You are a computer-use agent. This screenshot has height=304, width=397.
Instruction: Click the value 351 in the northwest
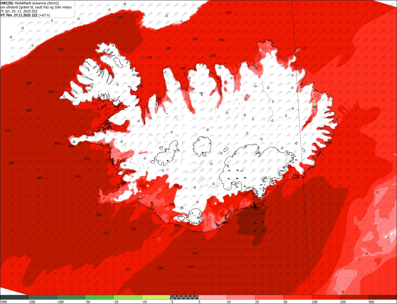[x=121, y=17]
